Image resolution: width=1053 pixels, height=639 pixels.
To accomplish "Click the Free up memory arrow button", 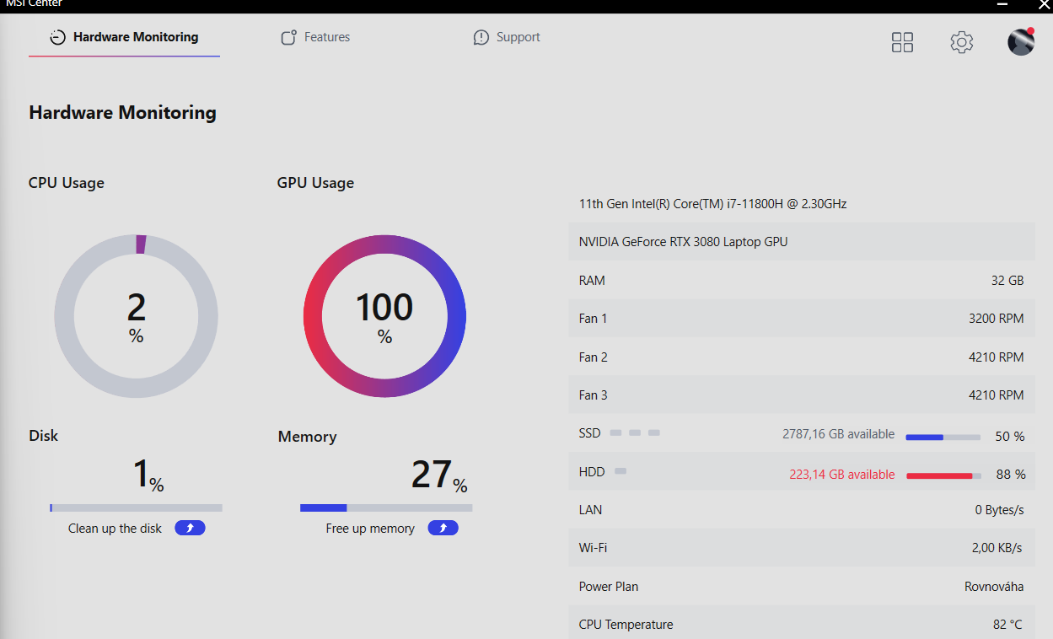I will point(443,529).
